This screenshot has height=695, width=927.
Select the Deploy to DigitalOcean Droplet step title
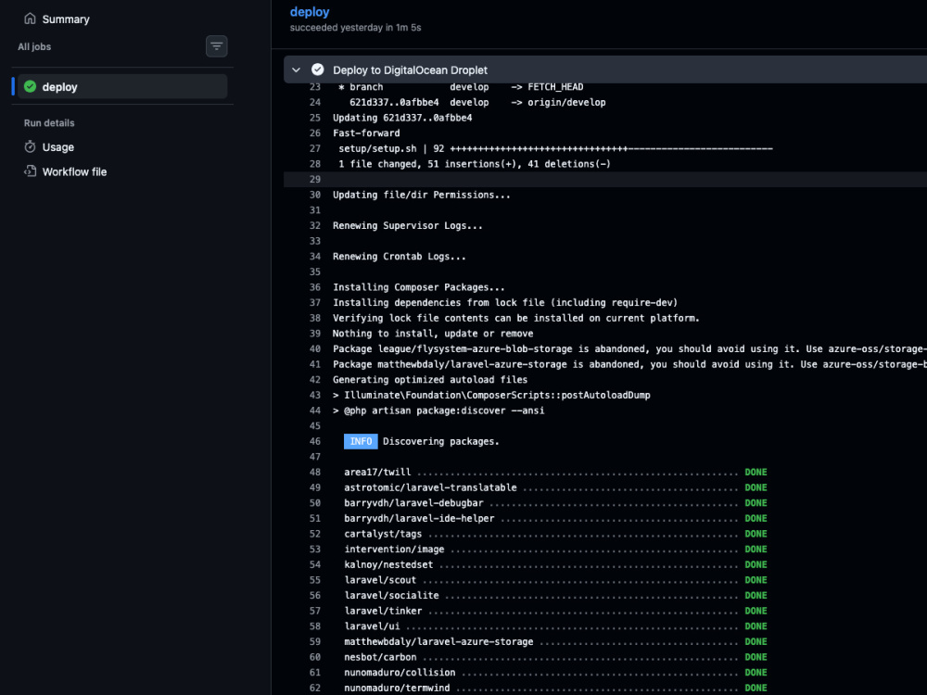point(410,69)
